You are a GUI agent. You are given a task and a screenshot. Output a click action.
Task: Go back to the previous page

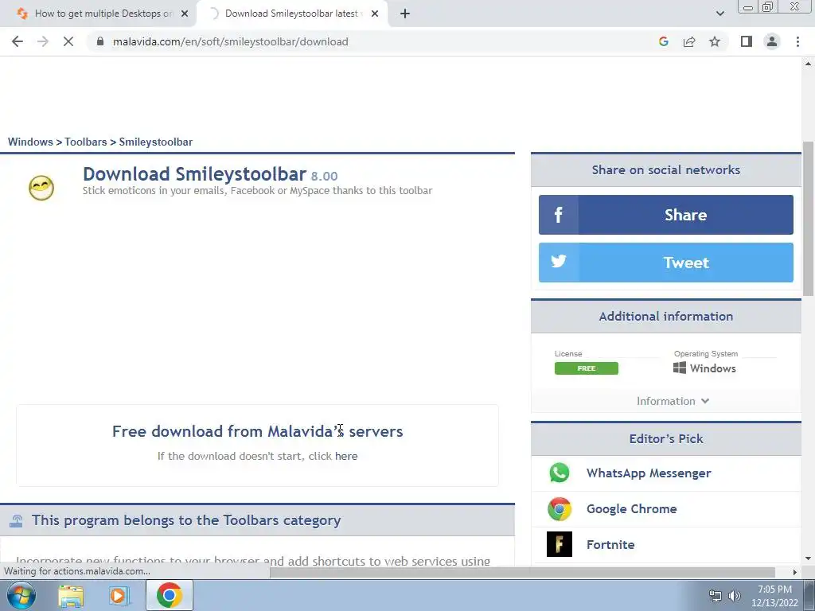18,41
